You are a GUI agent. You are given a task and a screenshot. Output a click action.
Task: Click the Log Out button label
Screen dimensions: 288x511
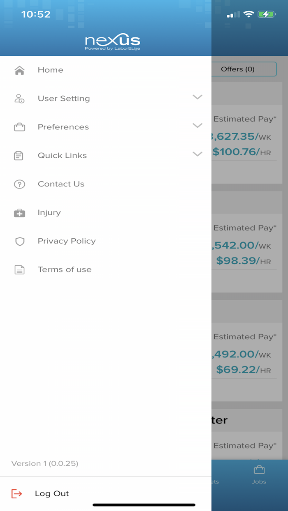52,493
